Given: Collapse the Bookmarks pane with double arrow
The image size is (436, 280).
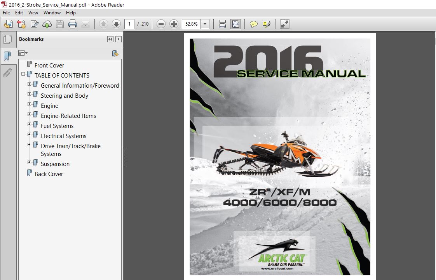Looking at the screenshot, I should tap(110, 39).
